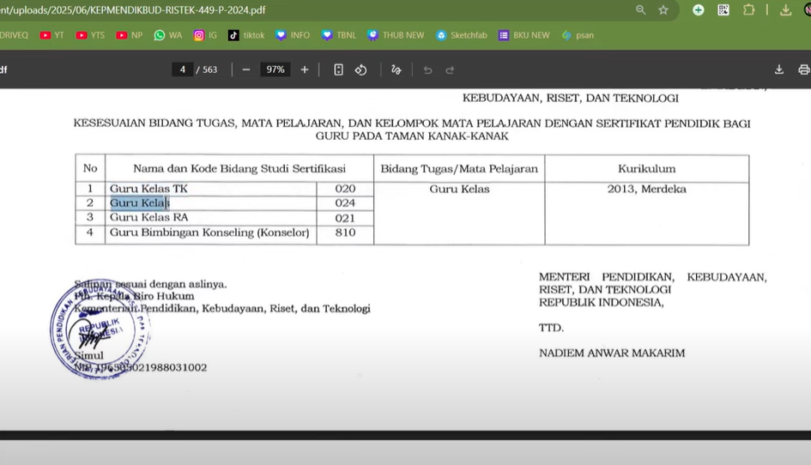Click code '810' in table

pos(345,232)
